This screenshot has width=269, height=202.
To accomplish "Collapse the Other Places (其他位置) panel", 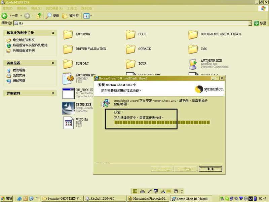I will point(53,63).
